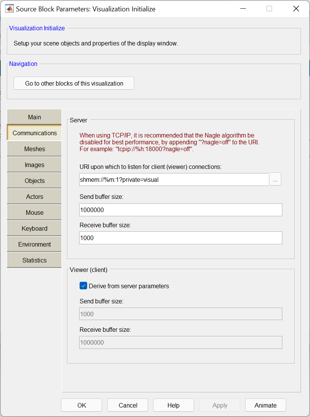Uncheck Derive from server parameters

[83, 286]
